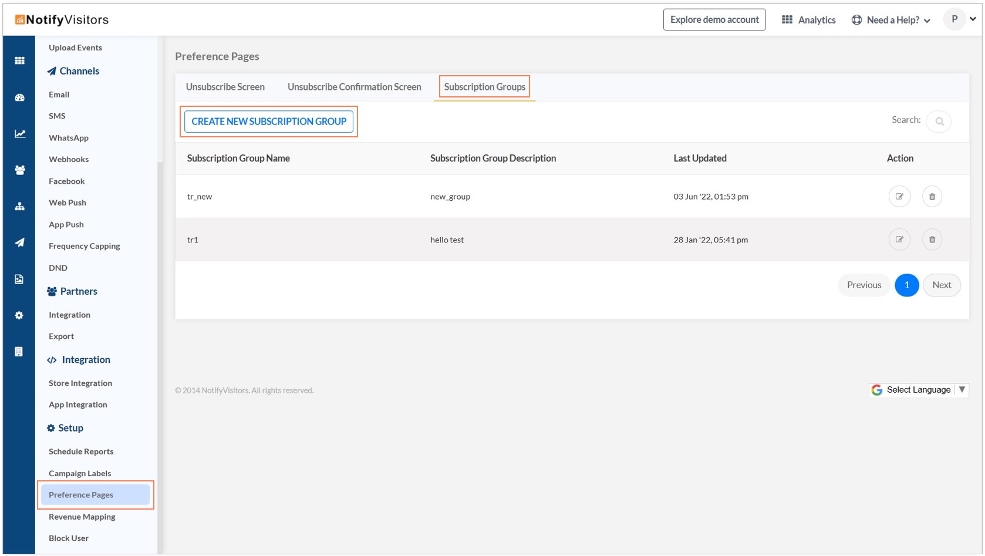The height and width of the screenshot is (556, 985).
Task: Click Explore demo account button
Action: click(x=714, y=19)
